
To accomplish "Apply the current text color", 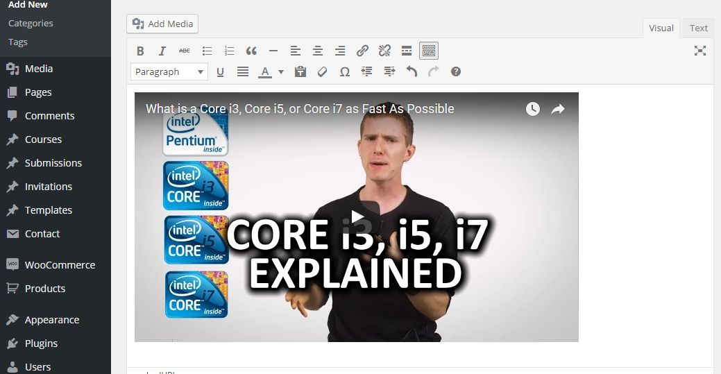I will (265, 71).
